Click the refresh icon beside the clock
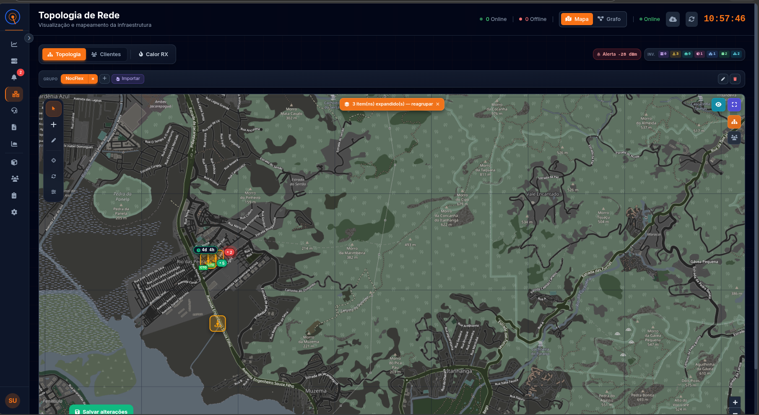 point(691,19)
